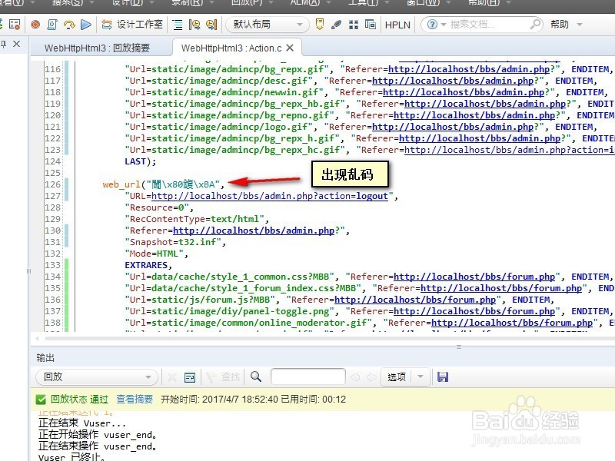Click the step list lines icon
The image size is (615, 461).
tap(178, 25)
